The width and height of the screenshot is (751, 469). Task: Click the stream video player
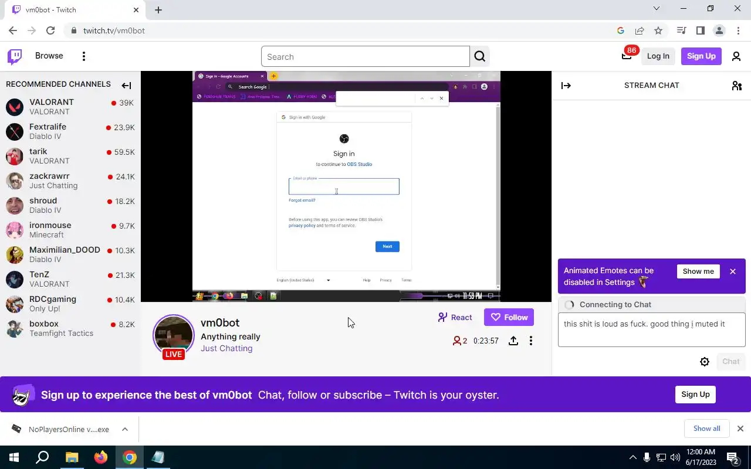point(346,186)
